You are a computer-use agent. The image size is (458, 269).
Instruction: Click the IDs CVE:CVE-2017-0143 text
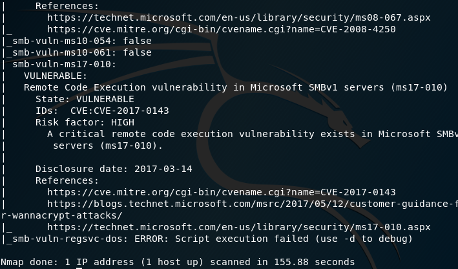pos(102,111)
